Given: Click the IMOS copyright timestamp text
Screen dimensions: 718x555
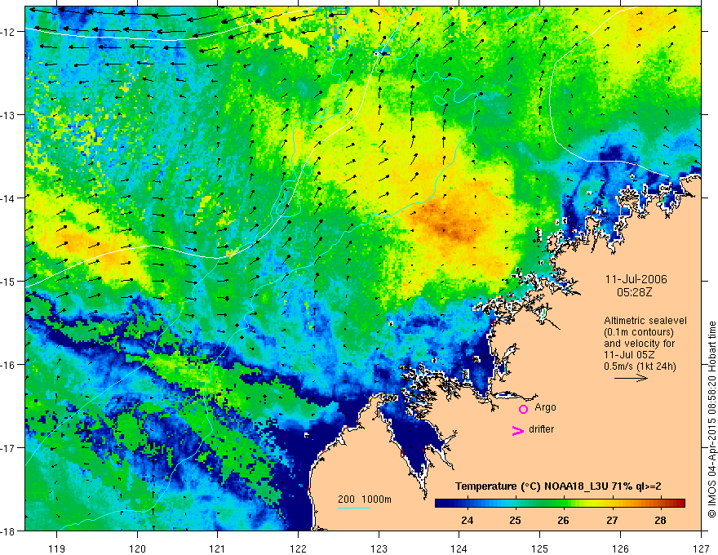Looking at the screenshot, I should [x=711, y=419].
